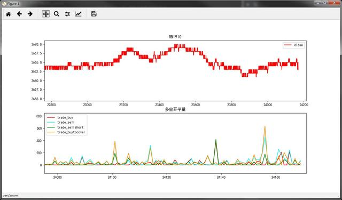Click the trade_sell legend label
The image size is (342, 200).
tap(66, 123)
